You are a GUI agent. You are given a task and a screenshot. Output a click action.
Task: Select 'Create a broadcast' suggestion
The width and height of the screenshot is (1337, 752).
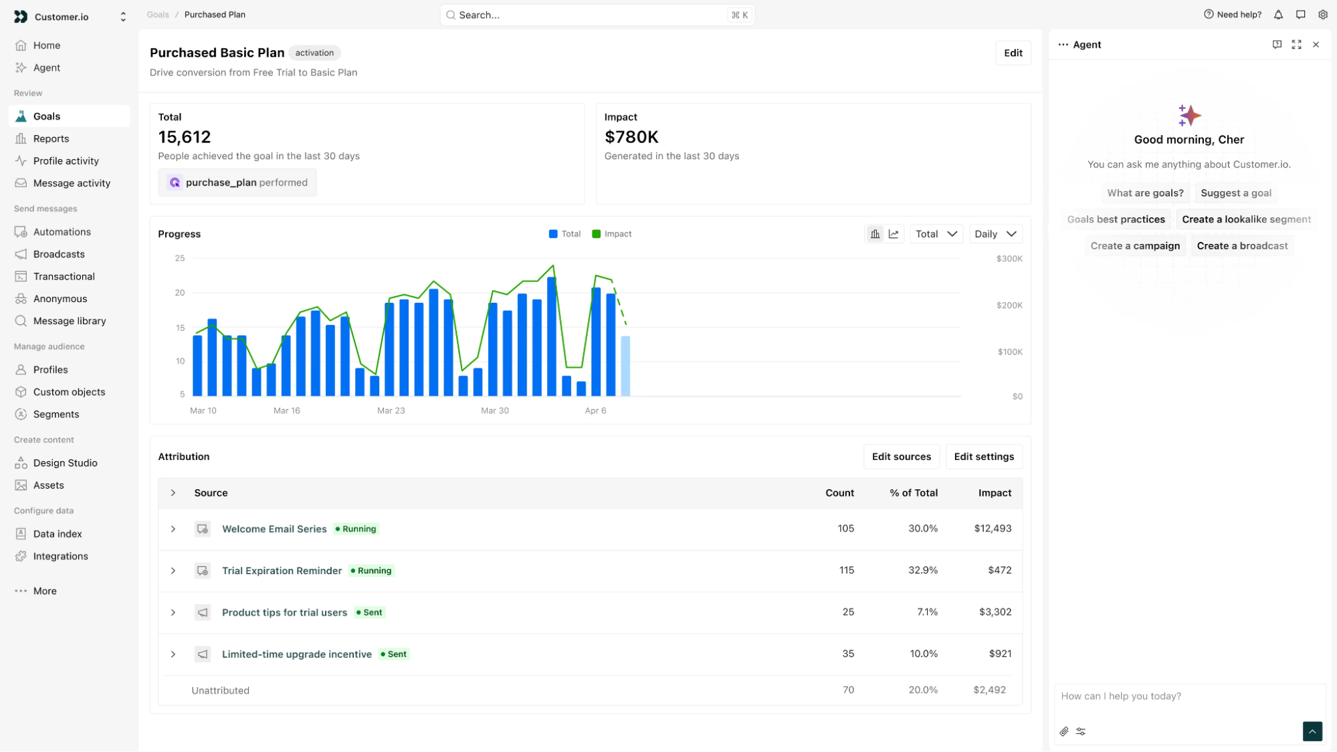(1242, 246)
